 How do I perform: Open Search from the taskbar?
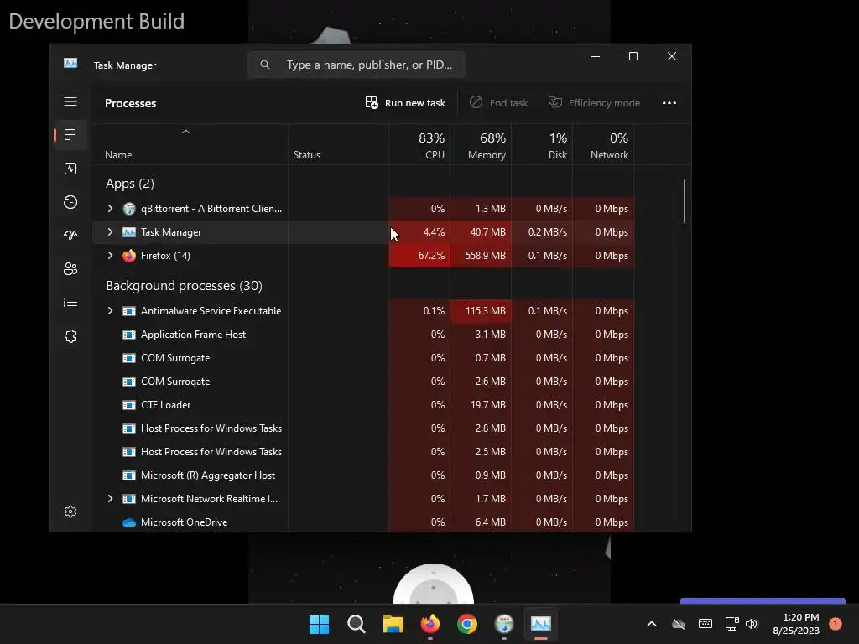coord(356,624)
